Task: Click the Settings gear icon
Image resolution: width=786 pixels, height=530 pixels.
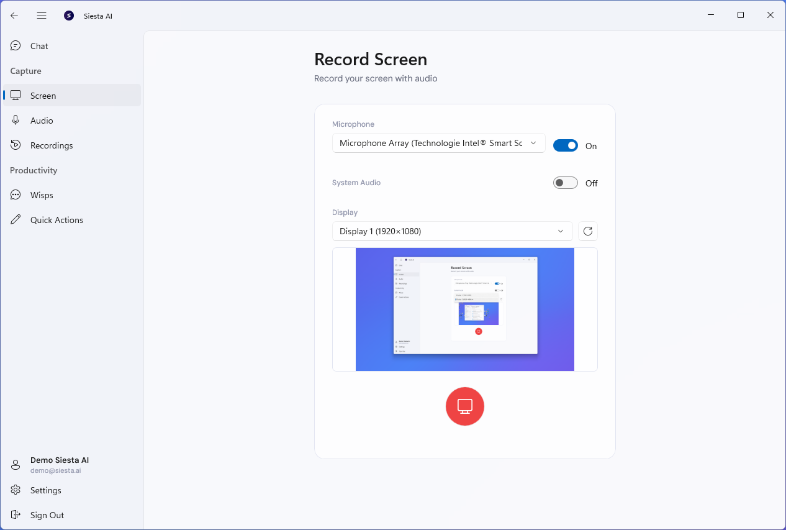Action: pos(16,490)
